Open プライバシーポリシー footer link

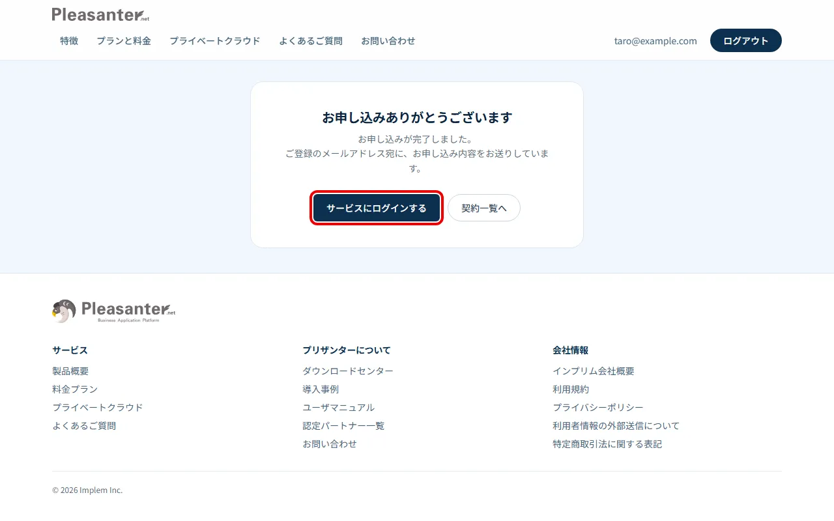click(x=598, y=408)
